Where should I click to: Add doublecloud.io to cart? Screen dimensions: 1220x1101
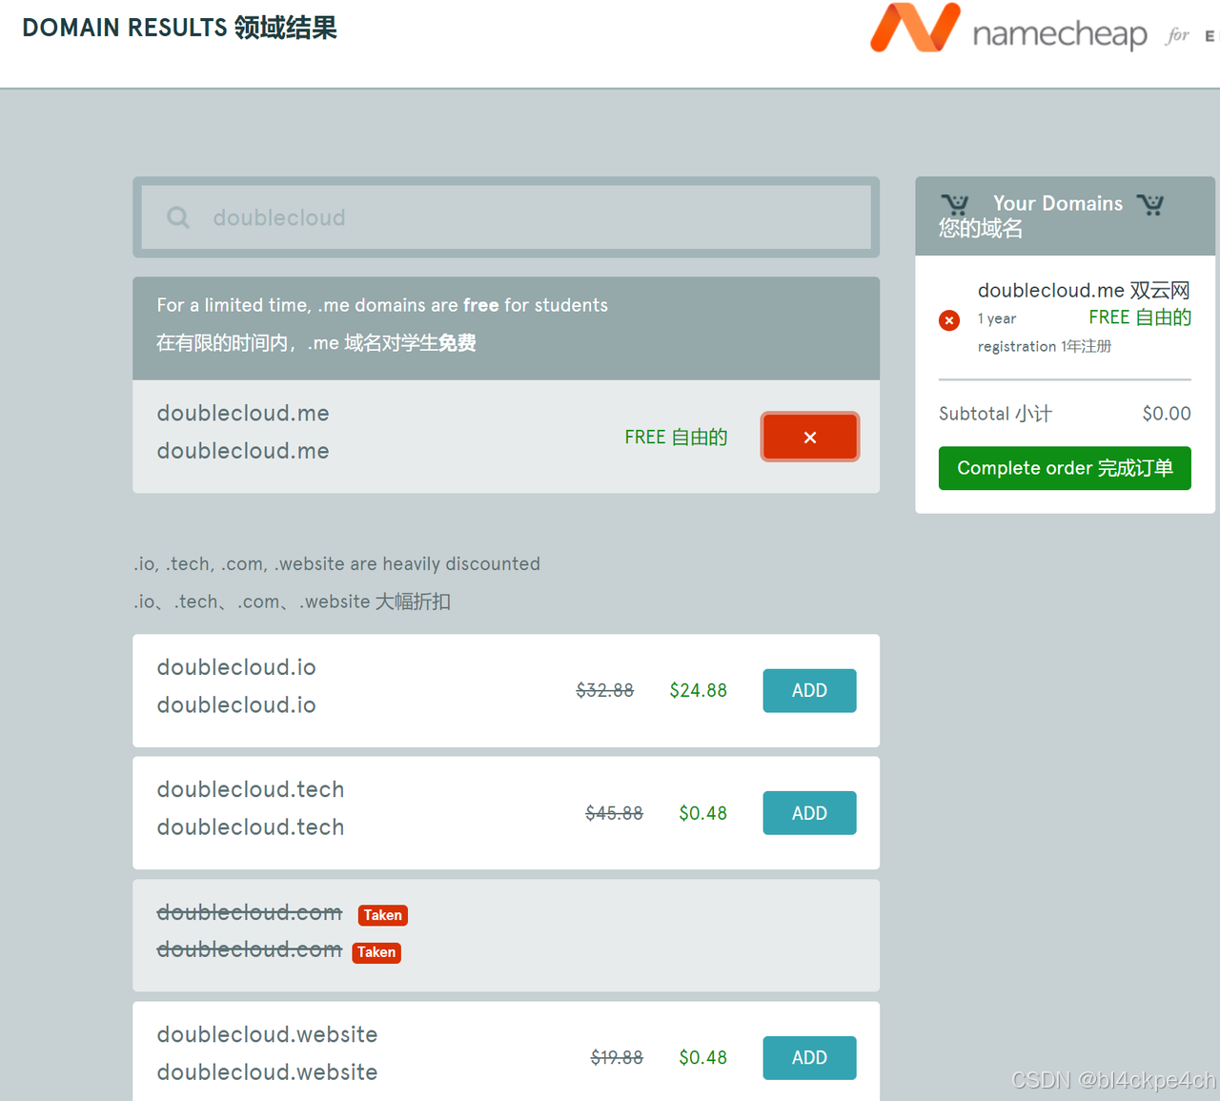tap(809, 690)
